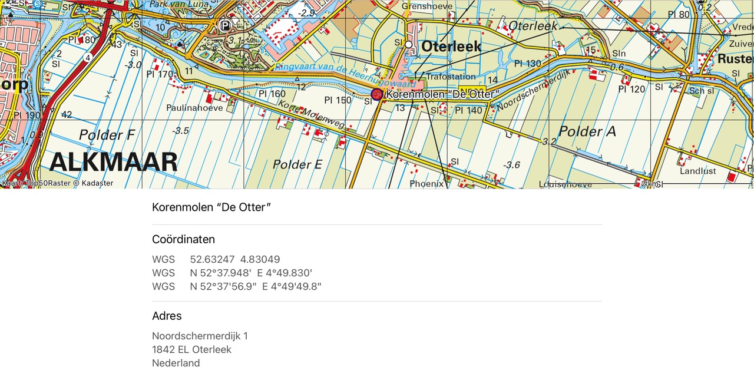Click the 1842 EL Oterleek postcode line
This screenshot has width=754, height=377.
(191, 349)
